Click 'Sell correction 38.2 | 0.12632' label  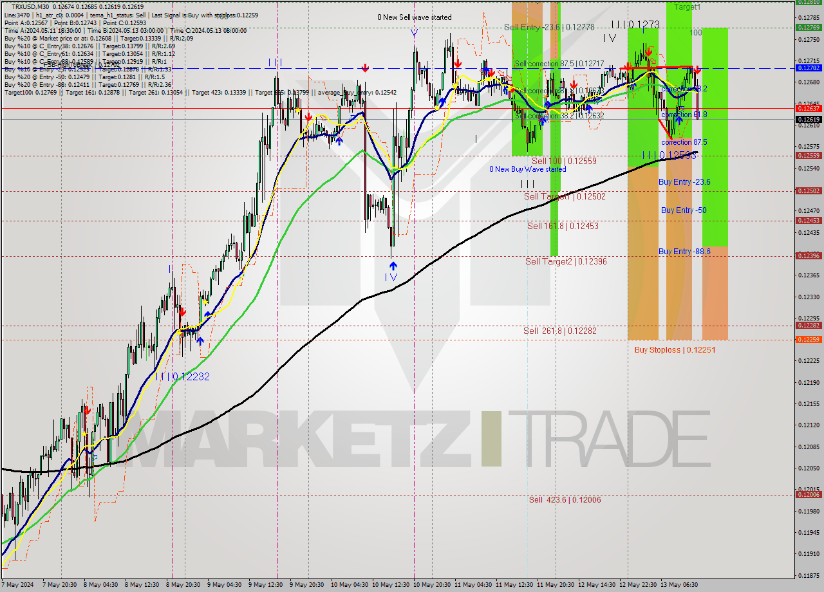(559, 116)
